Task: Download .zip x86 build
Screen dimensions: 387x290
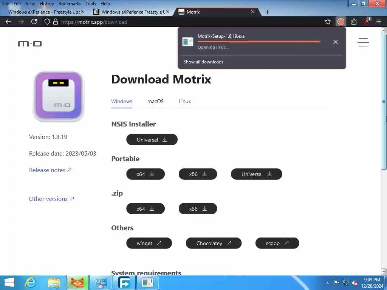Action: 198,208
